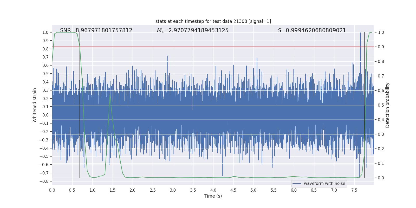Click the x-axis tick label 0.0
Viewport: 416px width, 208px height.
point(52,190)
